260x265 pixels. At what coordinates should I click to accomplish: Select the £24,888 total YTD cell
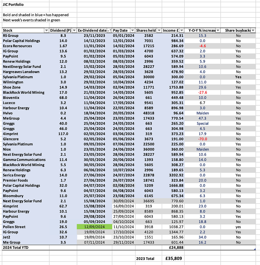point(173,247)
